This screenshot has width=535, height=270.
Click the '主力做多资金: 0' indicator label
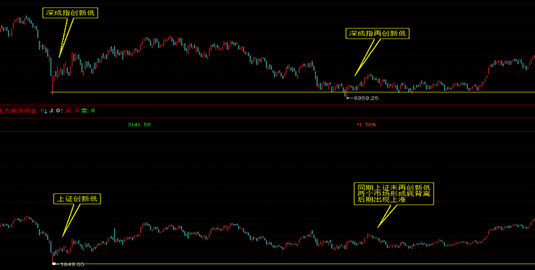[22, 110]
